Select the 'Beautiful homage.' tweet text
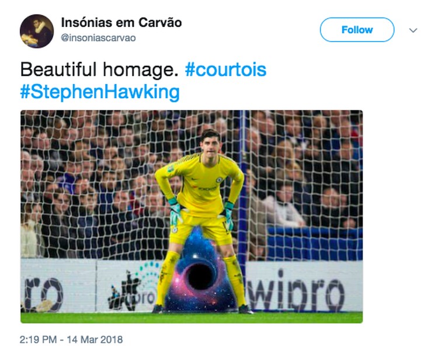438x351 pixels. point(99,69)
